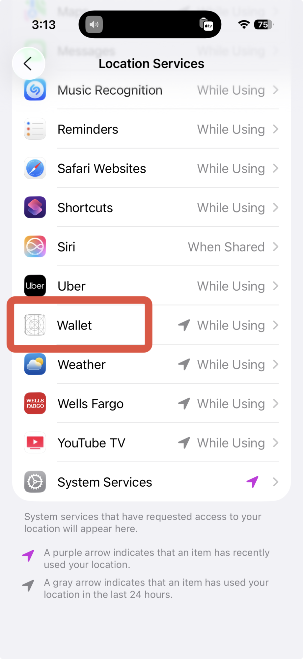Tap the Reminders app icon
This screenshot has height=659, width=303.
[35, 129]
